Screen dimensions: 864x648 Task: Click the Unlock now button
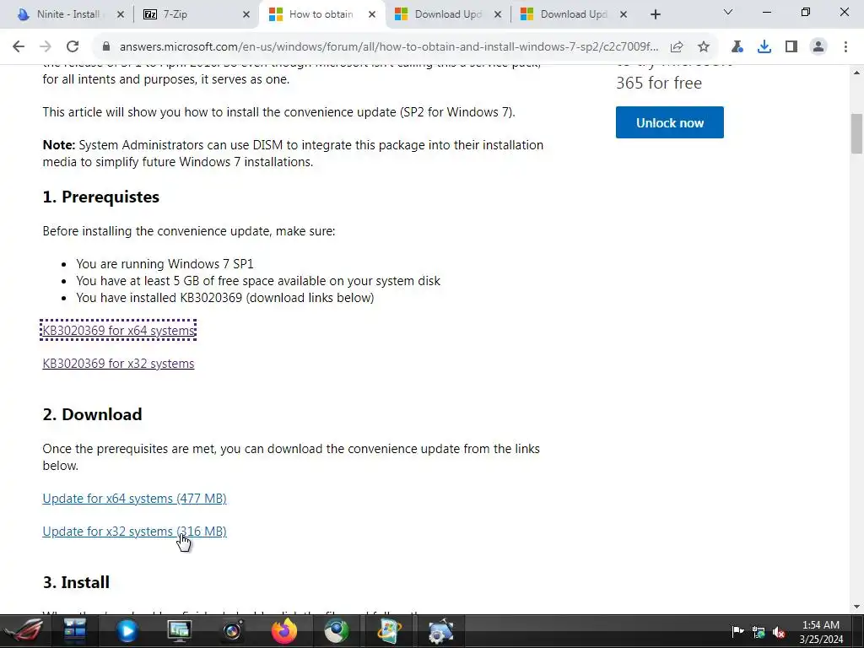(669, 122)
